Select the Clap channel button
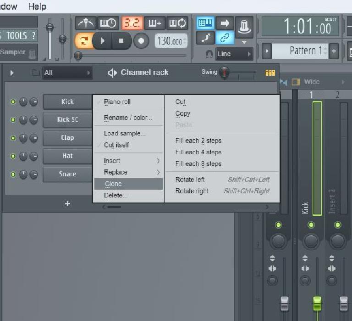352x321 pixels. tap(67, 138)
